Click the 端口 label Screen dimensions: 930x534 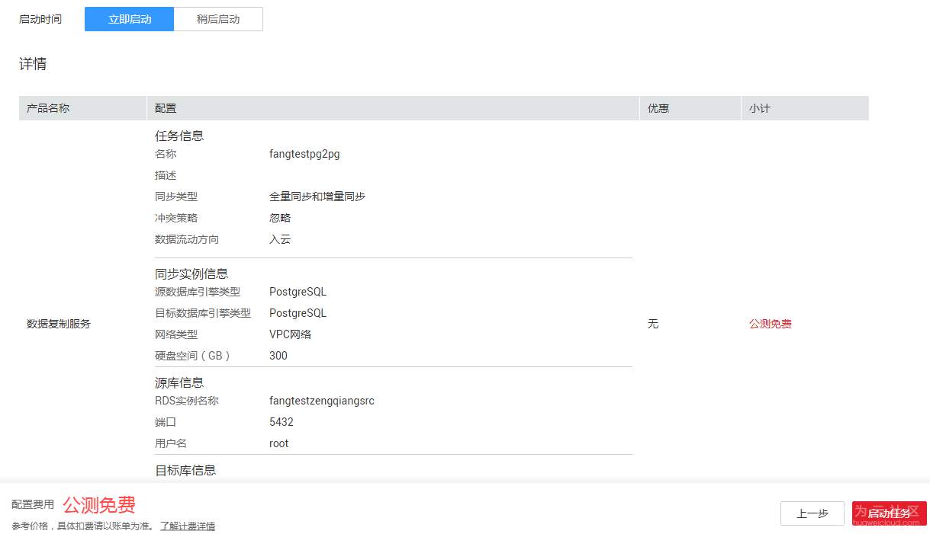pyautogui.click(x=166, y=422)
